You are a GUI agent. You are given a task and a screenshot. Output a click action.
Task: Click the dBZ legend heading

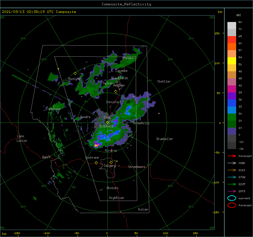tap(238, 15)
